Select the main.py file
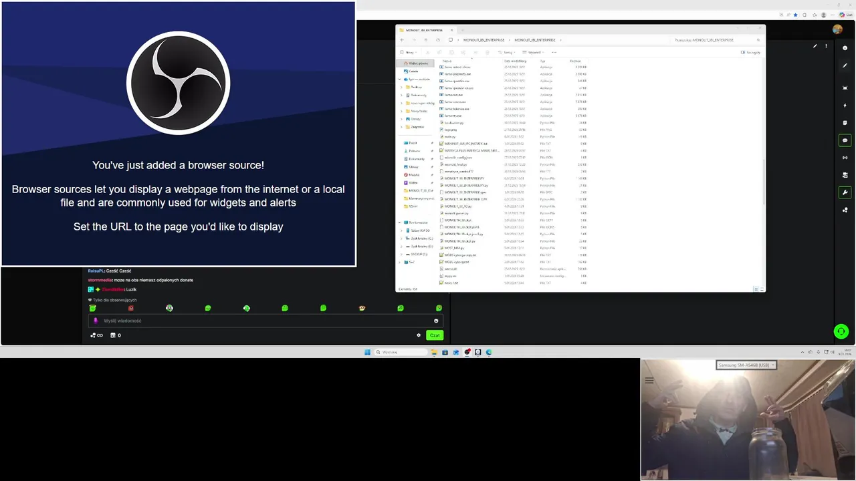This screenshot has height=481, width=856. click(x=449, y=136)
